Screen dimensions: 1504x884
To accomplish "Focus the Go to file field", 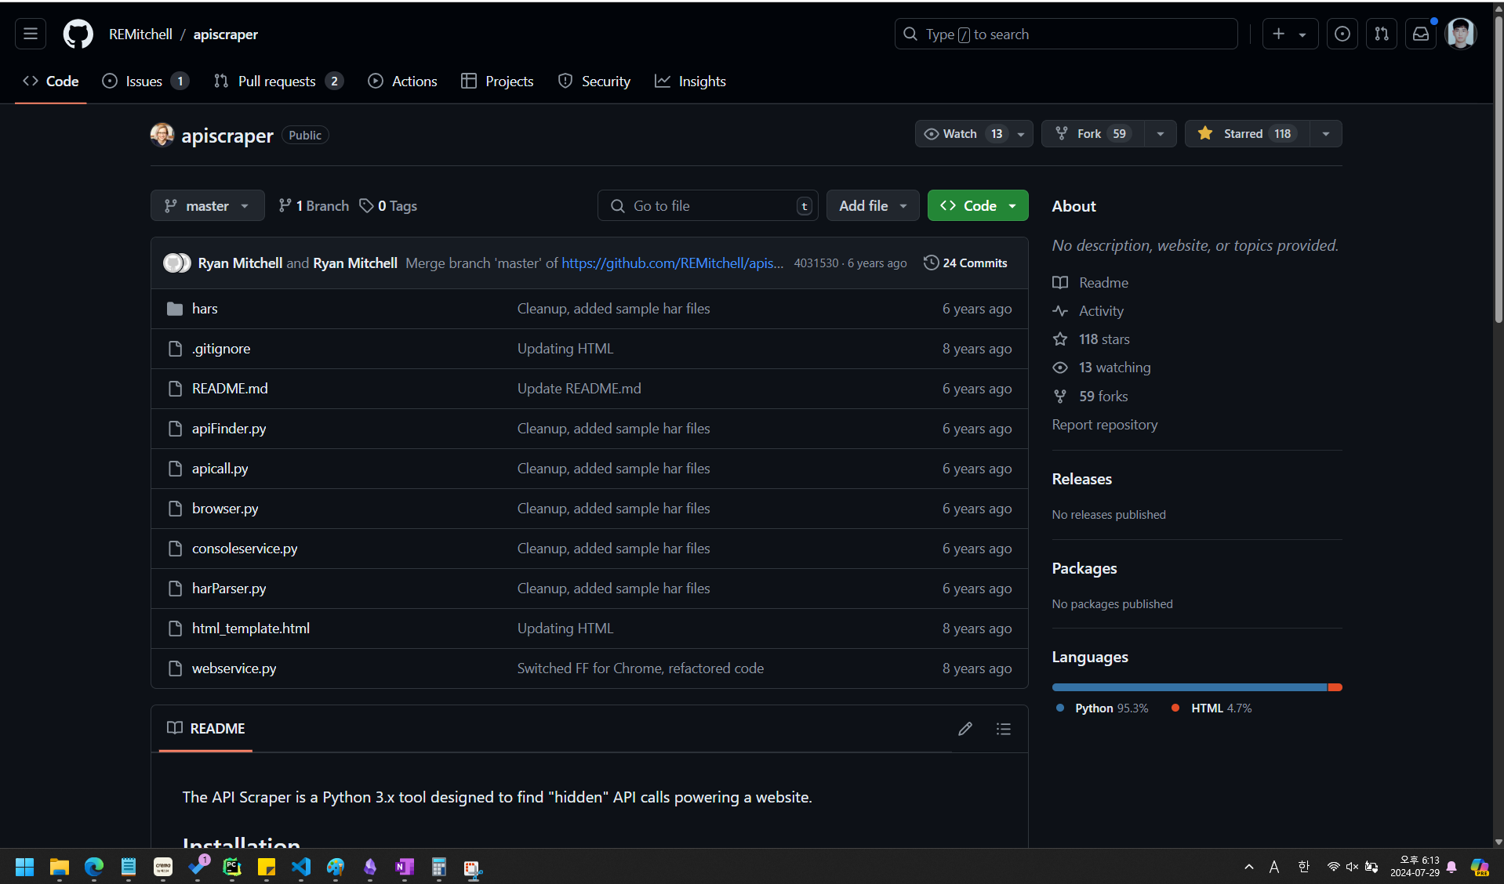I will point(708,206).
